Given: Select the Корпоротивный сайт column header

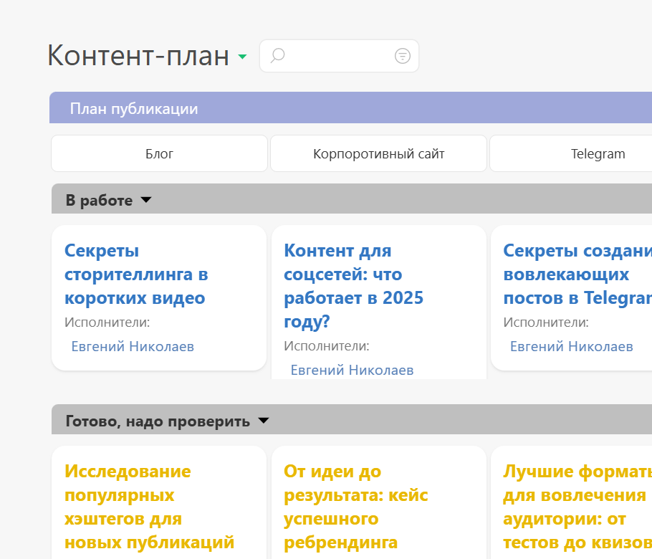Looking at the screenshot, I should 378,153.
